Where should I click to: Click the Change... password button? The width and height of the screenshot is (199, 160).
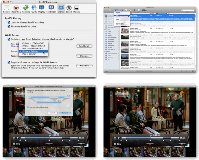point(84,56)
